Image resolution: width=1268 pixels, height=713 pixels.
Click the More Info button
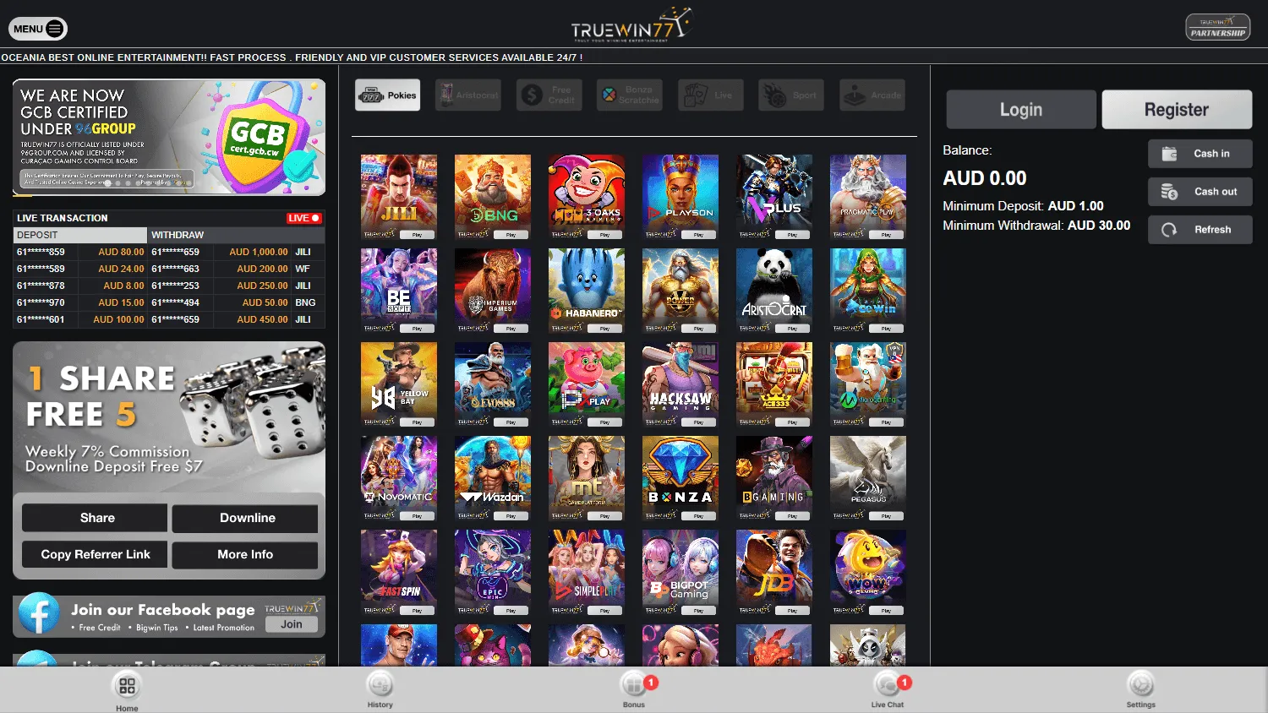245,555
